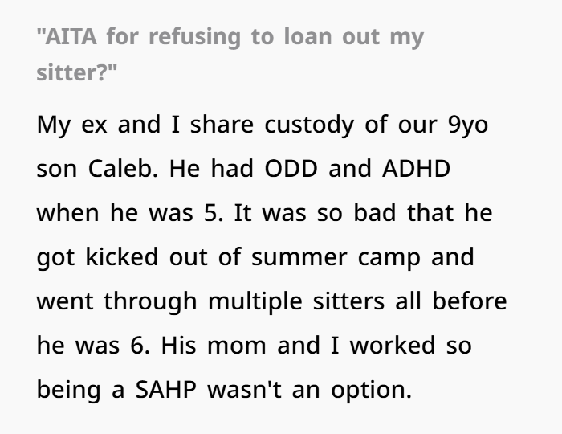Select the name "Caleb" in the paragraph
The image size is (562, 434).
pyautogui.click(x=123, y=168)
